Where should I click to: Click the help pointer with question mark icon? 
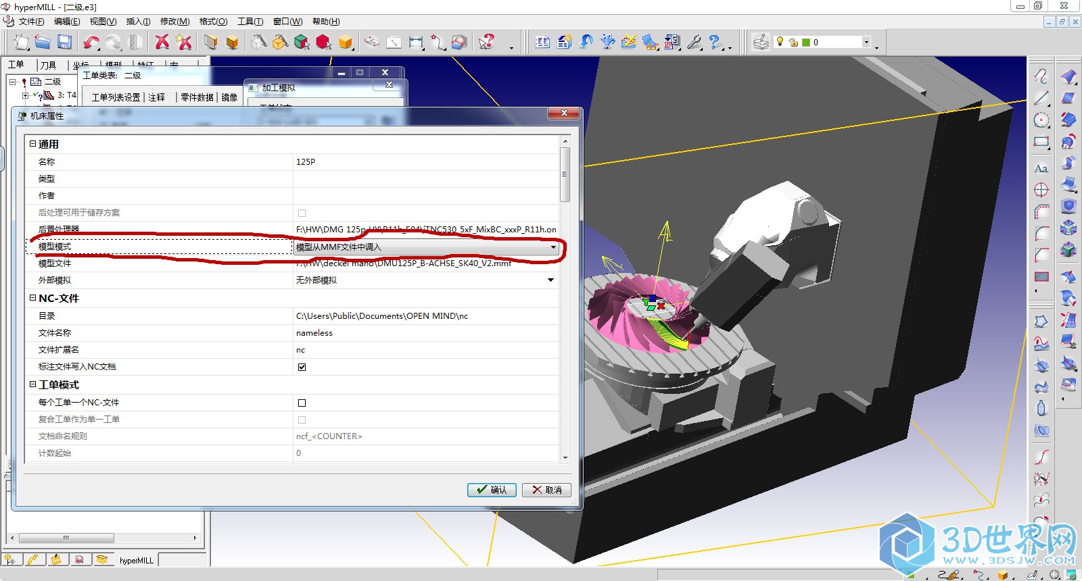(486, 42)
